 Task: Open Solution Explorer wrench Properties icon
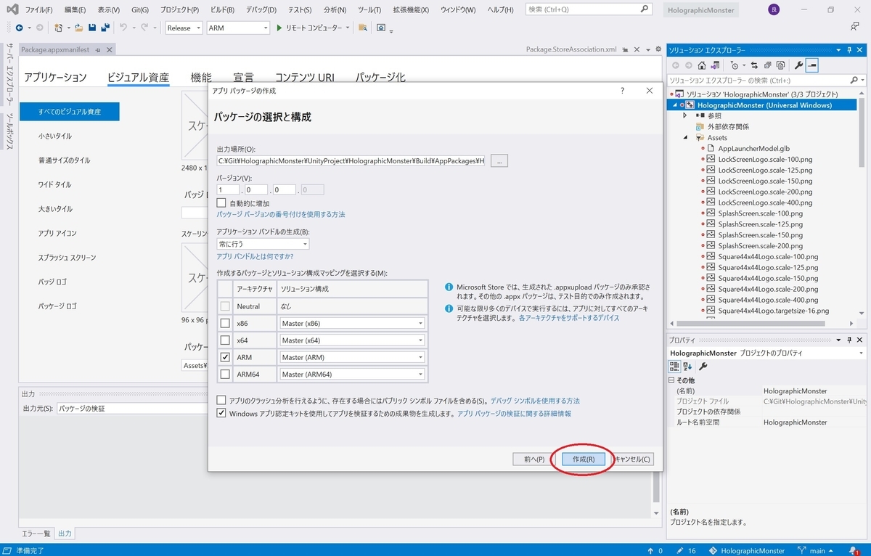coord(799,65)
